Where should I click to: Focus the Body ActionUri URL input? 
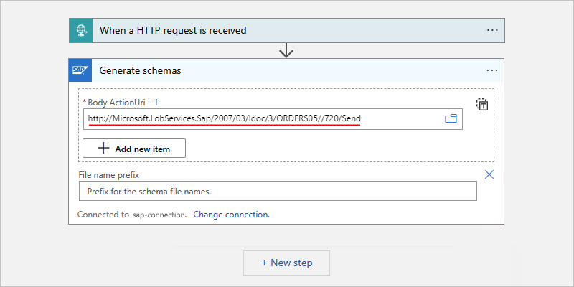[x=258, y=118]
